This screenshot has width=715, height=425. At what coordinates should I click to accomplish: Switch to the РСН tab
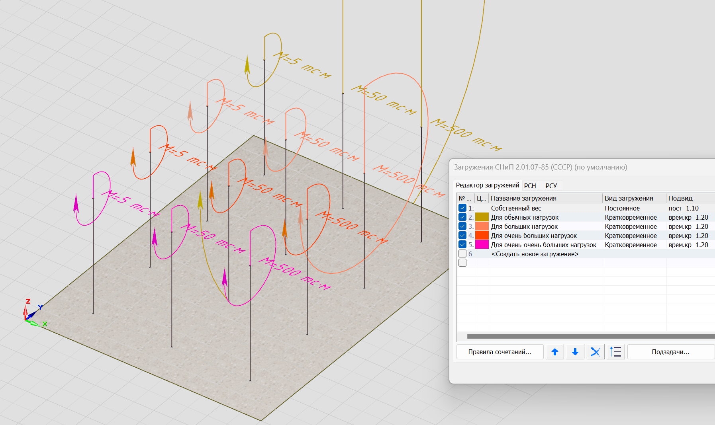[530, 186]
